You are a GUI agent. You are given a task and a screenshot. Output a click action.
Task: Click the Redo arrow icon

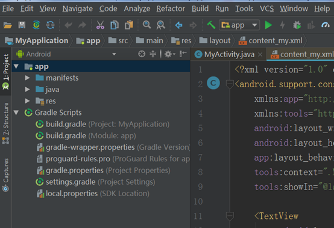[x=82, y=25]
